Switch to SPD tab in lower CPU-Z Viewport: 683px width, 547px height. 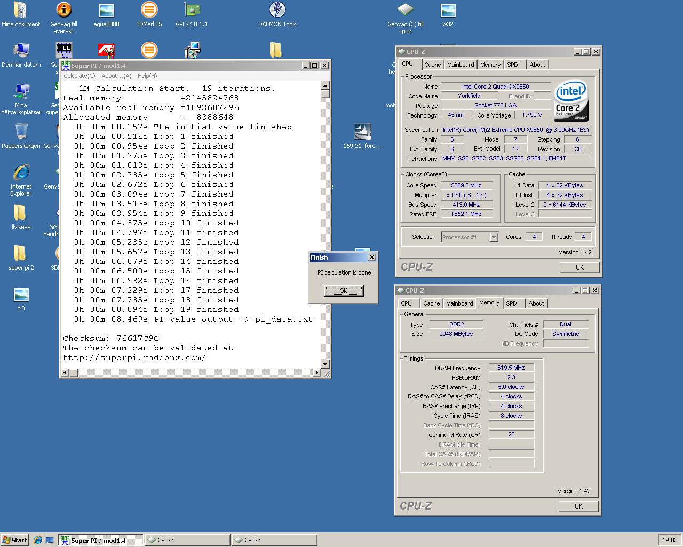(511, 303)
